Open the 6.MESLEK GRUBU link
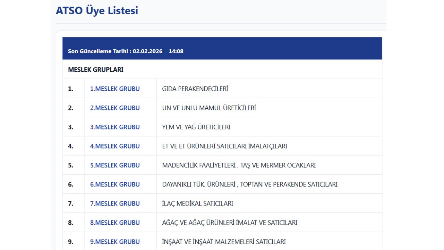444x250 pixels. click(115, 184)
